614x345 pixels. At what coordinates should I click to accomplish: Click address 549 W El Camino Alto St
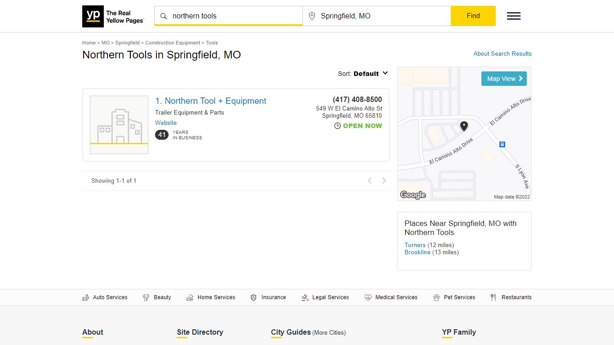pyautogui.click(x=349, y=108)
